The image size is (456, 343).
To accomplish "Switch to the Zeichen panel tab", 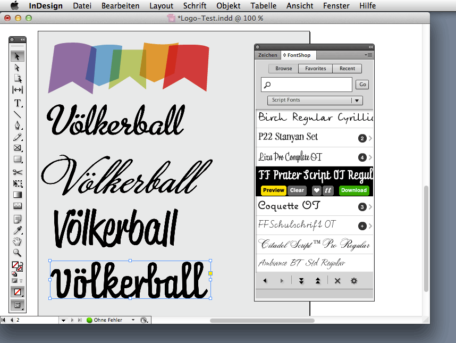I will click(x=267, y=55).
